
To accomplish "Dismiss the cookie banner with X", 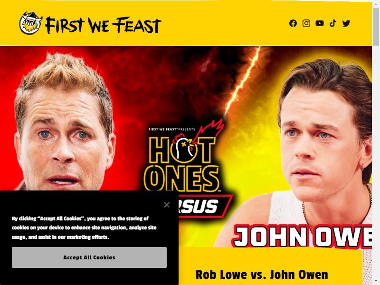I will pyautogui.click(x=167, y=205).
